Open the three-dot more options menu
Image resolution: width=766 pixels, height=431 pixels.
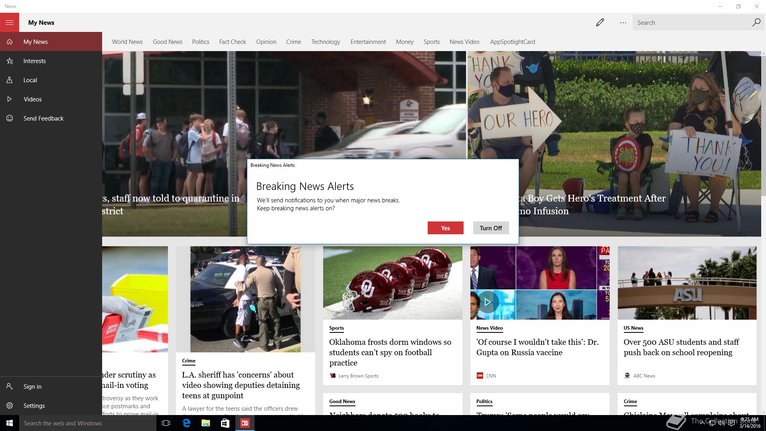coord(623,23)
